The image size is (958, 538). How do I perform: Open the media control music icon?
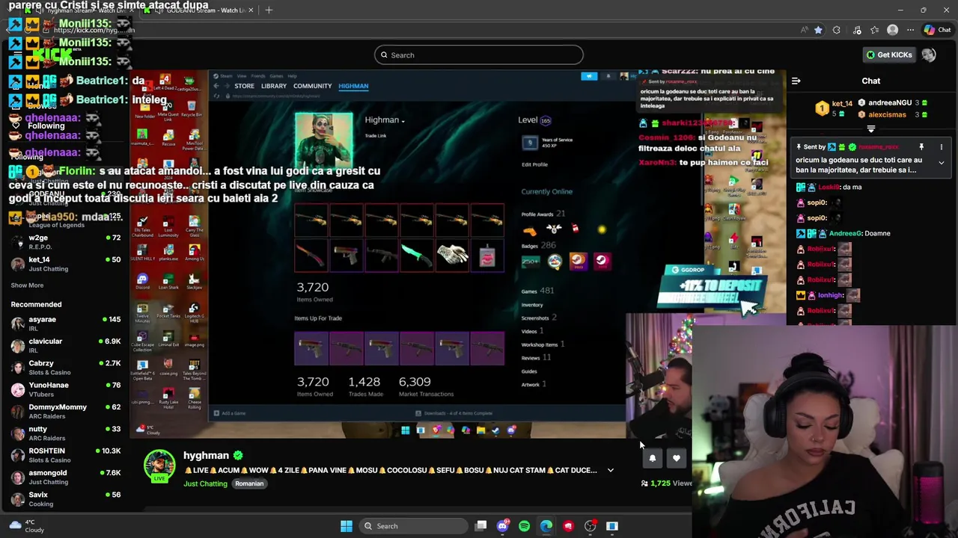click(857, 30)
